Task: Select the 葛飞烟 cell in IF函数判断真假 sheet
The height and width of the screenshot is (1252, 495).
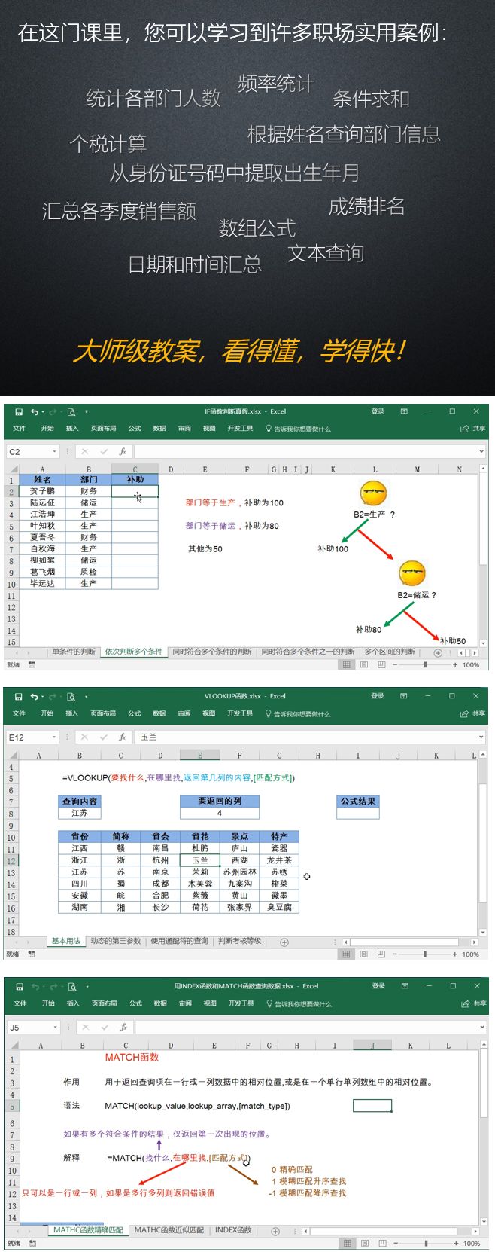Action: point(42,572)
